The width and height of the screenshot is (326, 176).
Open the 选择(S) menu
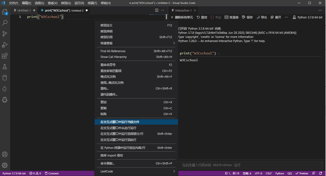pyautogui.click(x=39, y=3)
